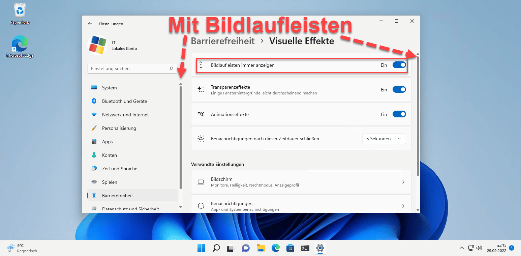The image size is (521, 256).
Task: Click the Bildlaufleisten scroll arrows icon
Action: pos(201,65)
